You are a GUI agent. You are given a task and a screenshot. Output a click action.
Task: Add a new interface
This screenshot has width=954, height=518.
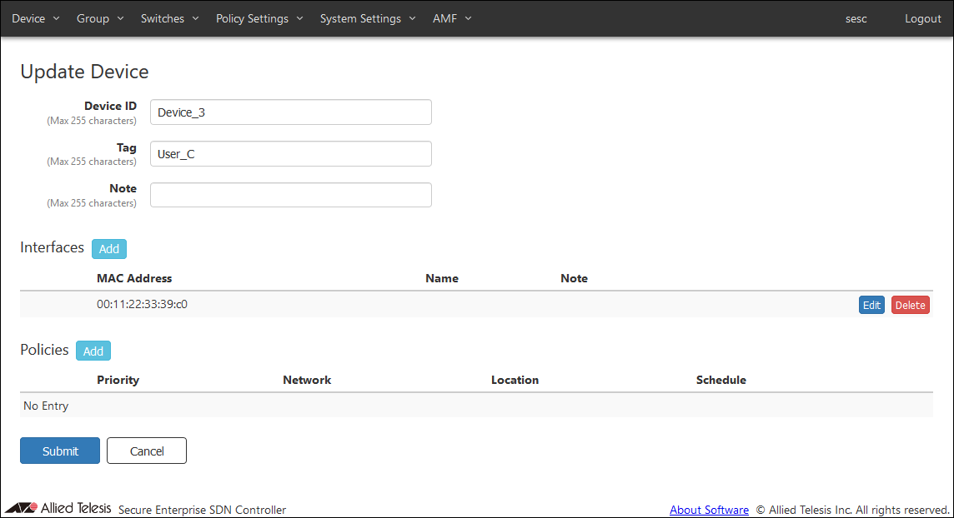tap(109, 248)
